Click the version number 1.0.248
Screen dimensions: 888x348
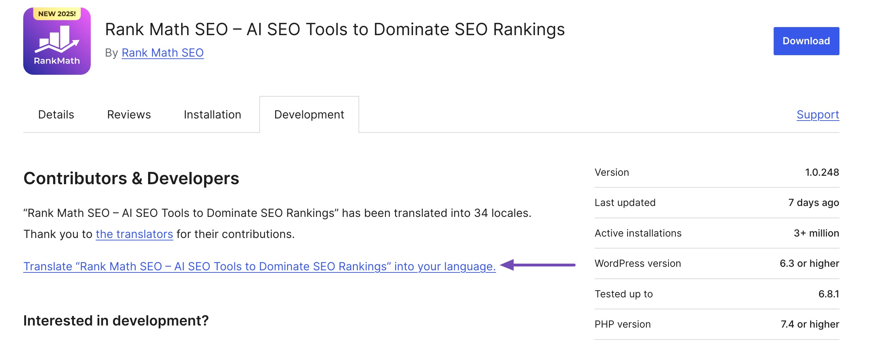(822, 172)
